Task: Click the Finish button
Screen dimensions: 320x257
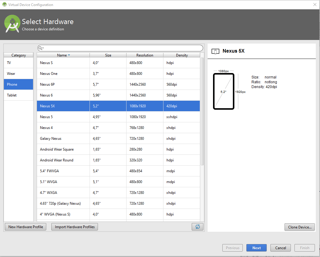Action: click(305, 248)
